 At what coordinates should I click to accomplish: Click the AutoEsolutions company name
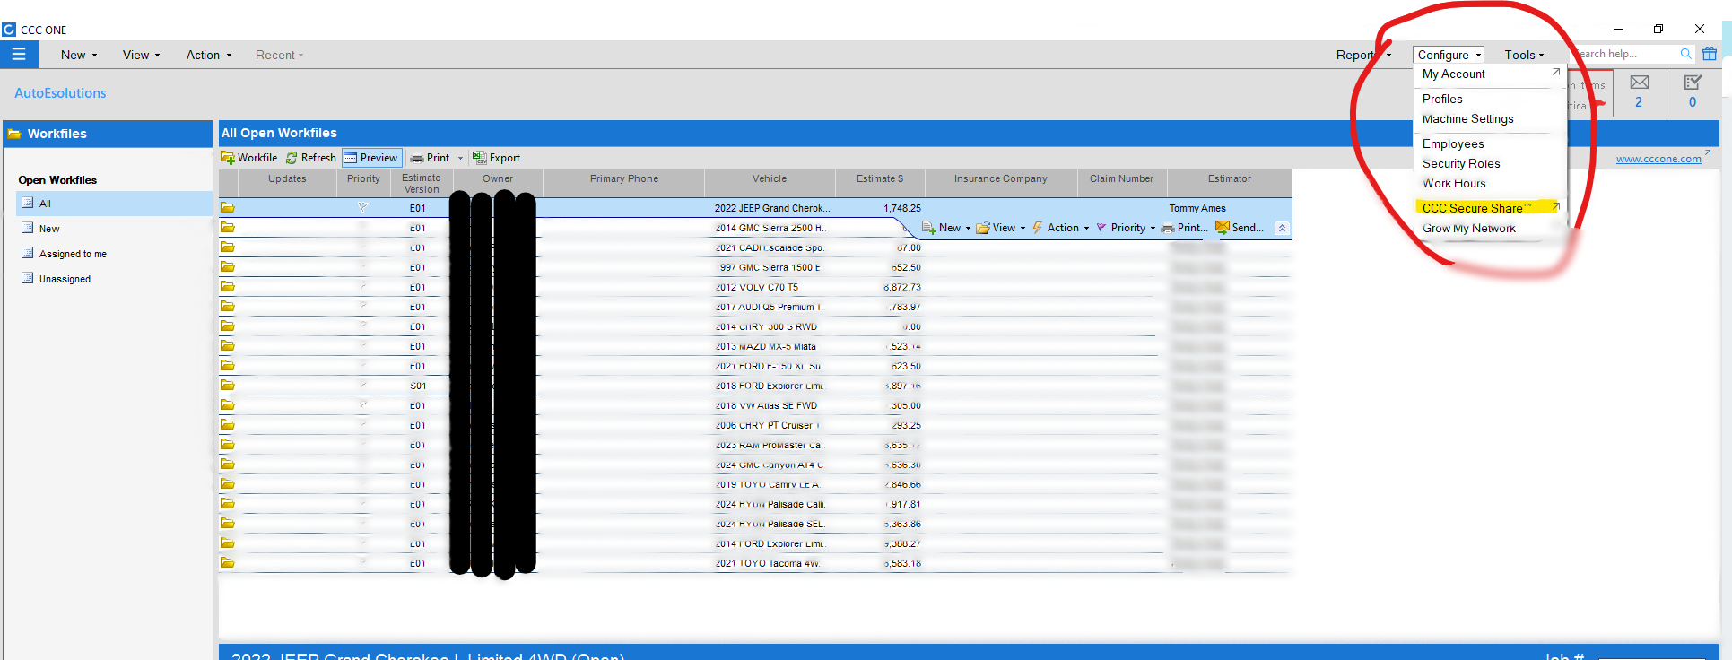coord(60,93)
